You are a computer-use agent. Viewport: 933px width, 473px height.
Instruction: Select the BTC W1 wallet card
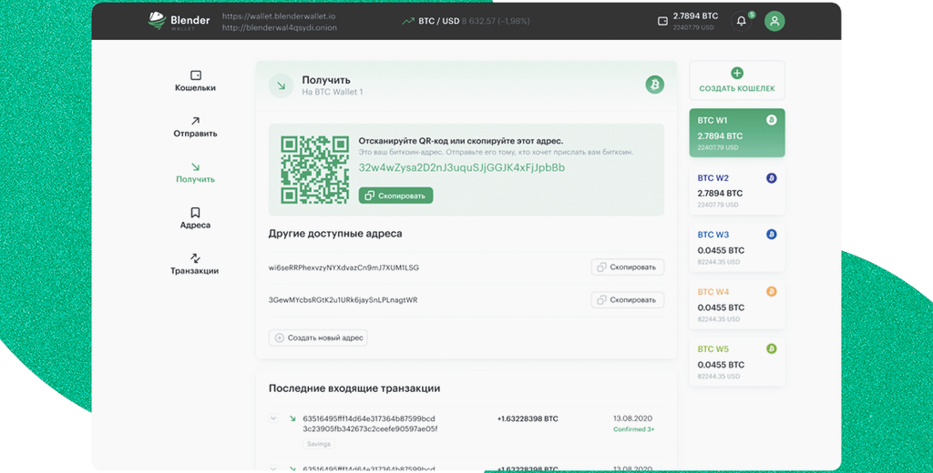click(736, 133)
